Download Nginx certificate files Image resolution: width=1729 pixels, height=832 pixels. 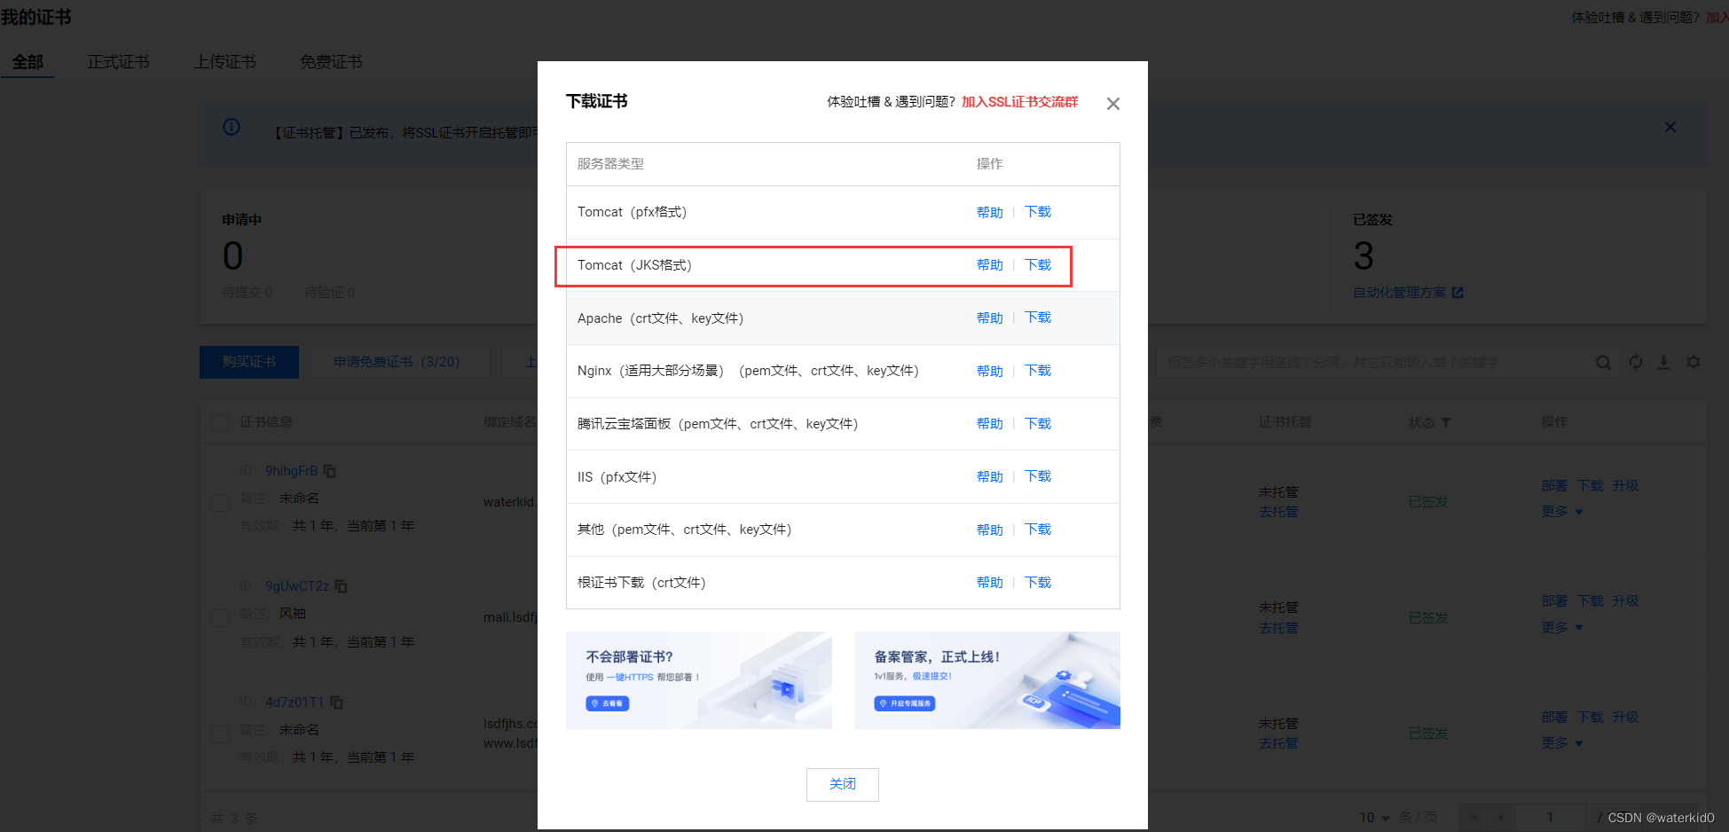tap(1038, 371)
